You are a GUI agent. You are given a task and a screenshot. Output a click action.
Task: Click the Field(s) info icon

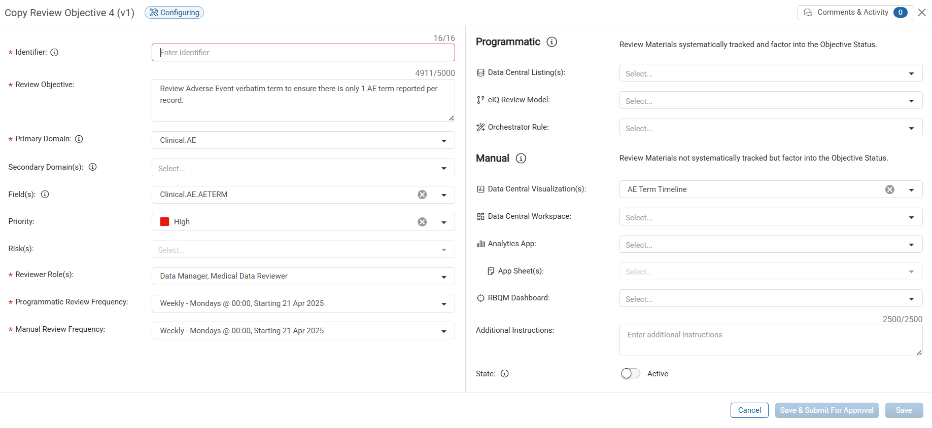click(x=45, y=194)
